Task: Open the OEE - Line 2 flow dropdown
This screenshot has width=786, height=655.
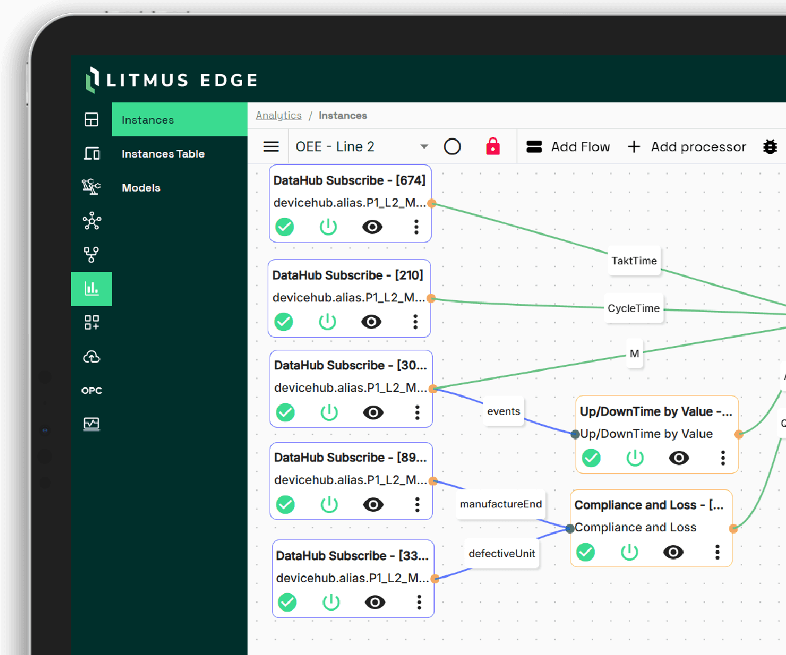Action: 424,146
